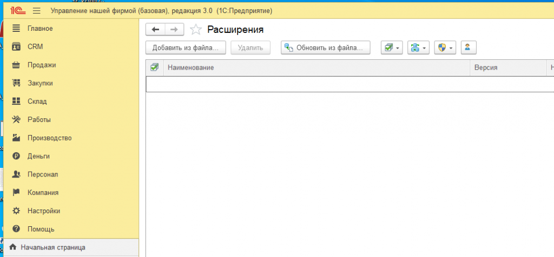
Task: Go to the Продажи section
Action: point(42,65)
